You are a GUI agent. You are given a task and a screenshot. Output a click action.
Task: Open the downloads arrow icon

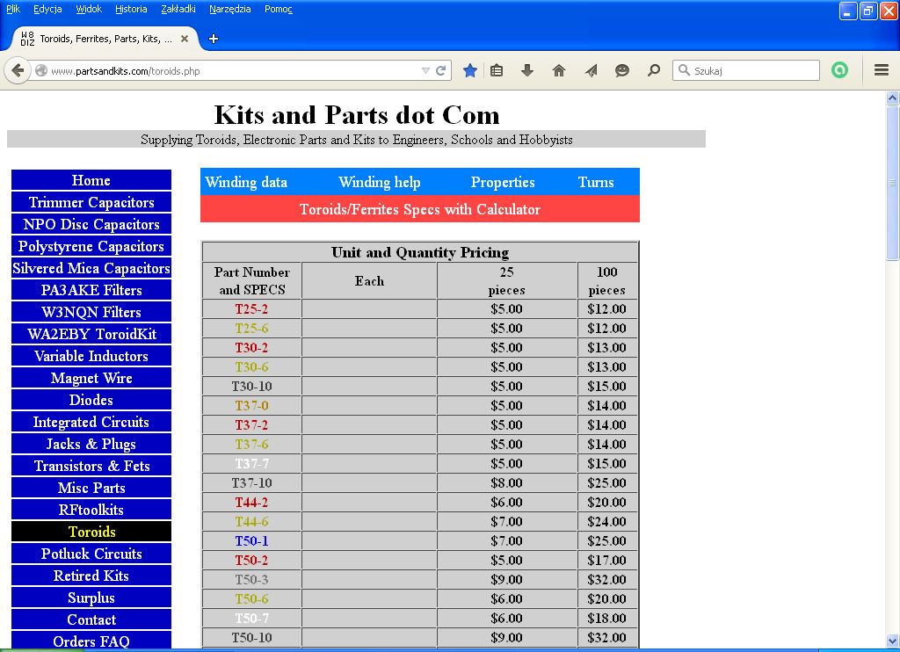click(527, 70)
